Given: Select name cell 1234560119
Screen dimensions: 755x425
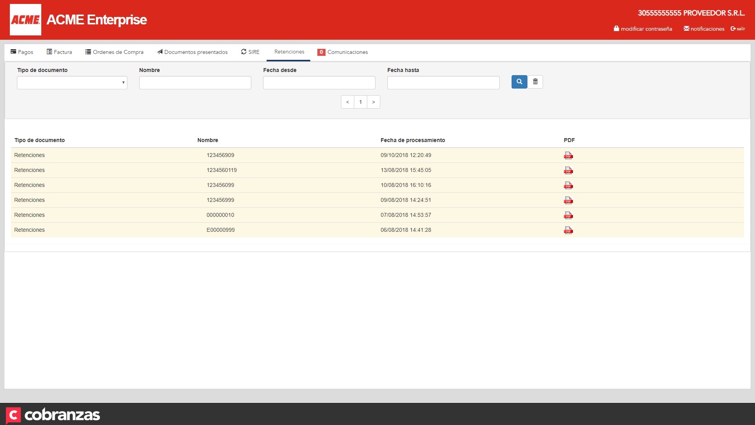Looking at the screenshot, I should [222, 170].
